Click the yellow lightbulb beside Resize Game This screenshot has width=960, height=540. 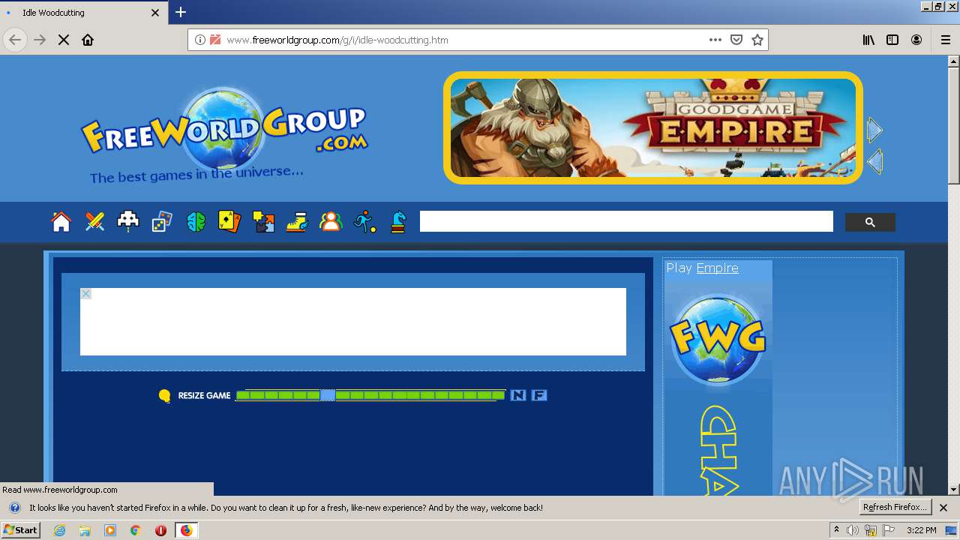[x=165, y=396]
